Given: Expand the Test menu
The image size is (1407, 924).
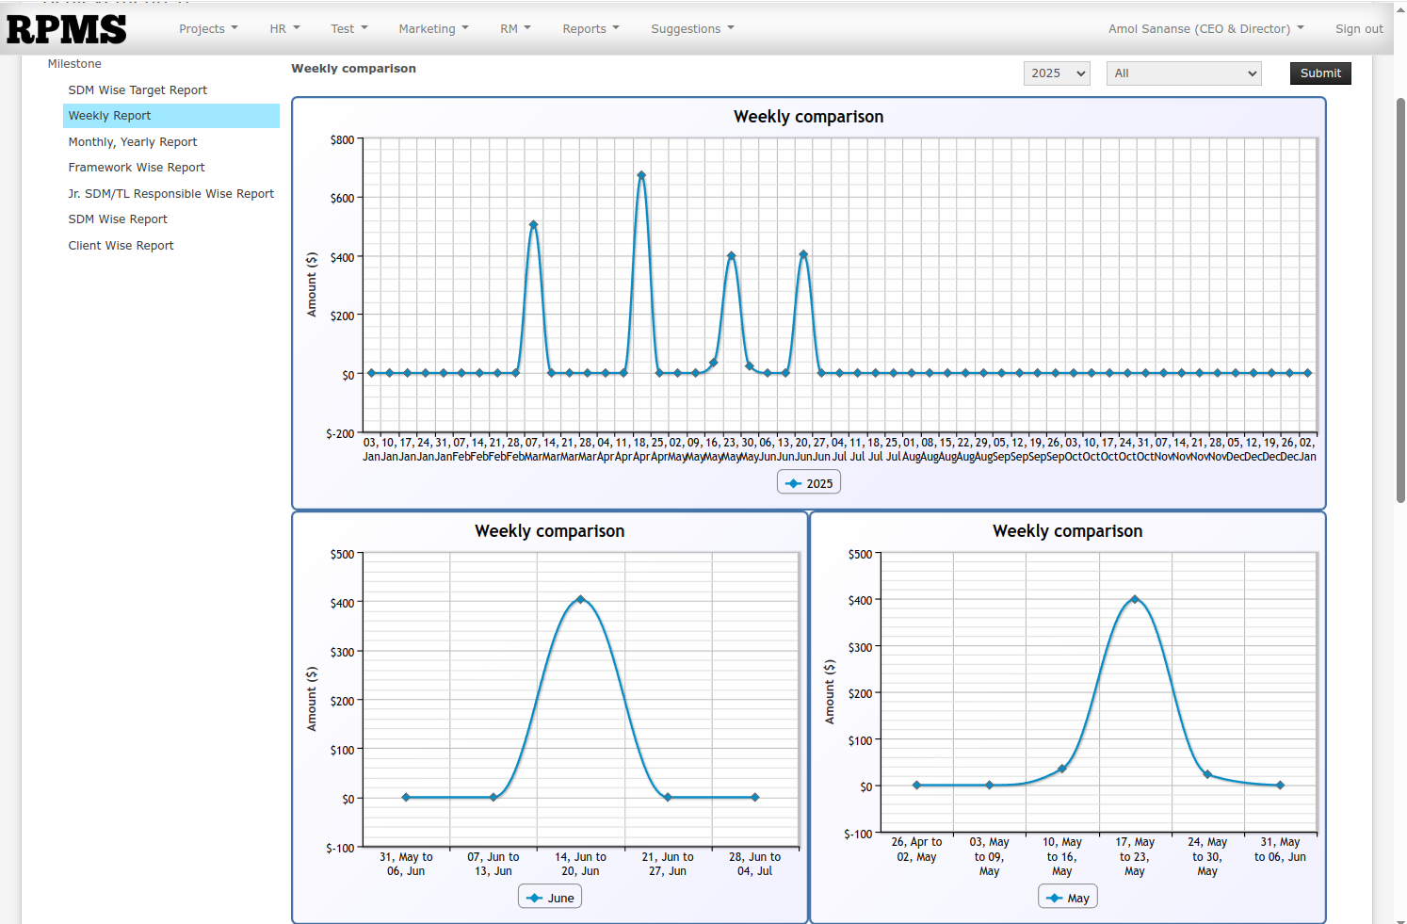Looking at the screenshot, I should coord(349,29).
